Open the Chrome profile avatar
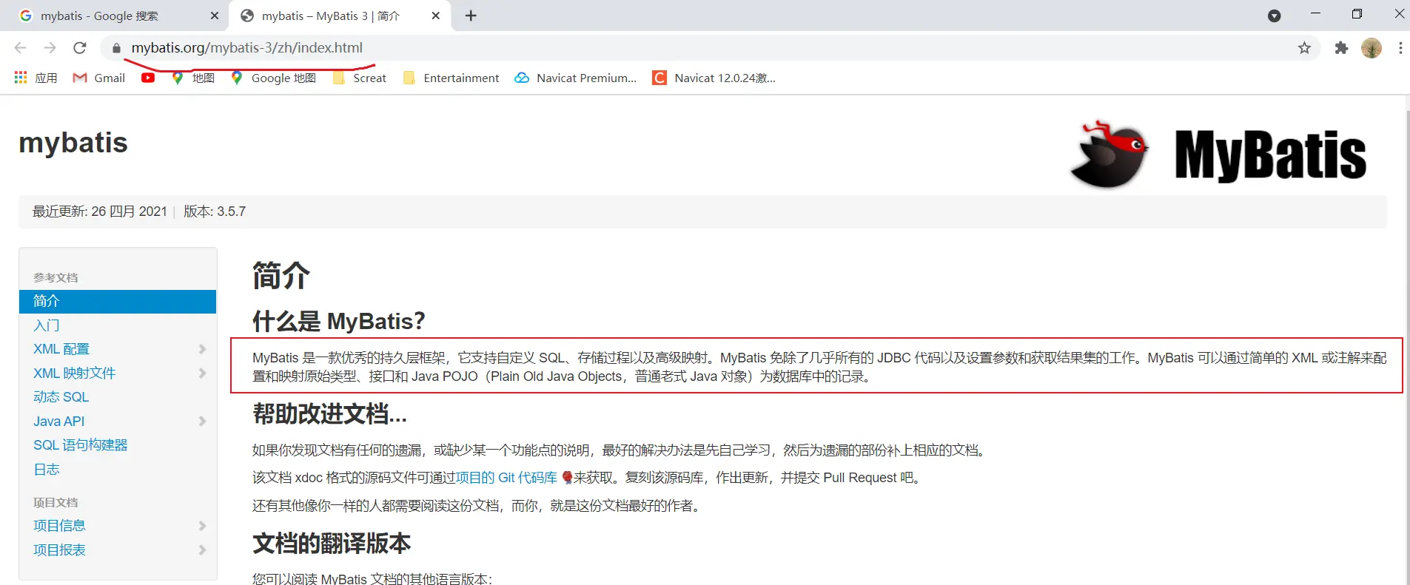This screenshot has height=585, width=1410. [x=1372, y=48]
